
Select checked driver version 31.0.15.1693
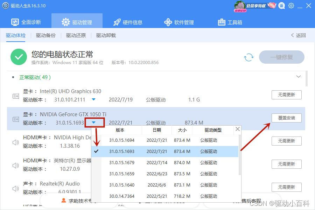pyautogui.click(x=165, y=152)
